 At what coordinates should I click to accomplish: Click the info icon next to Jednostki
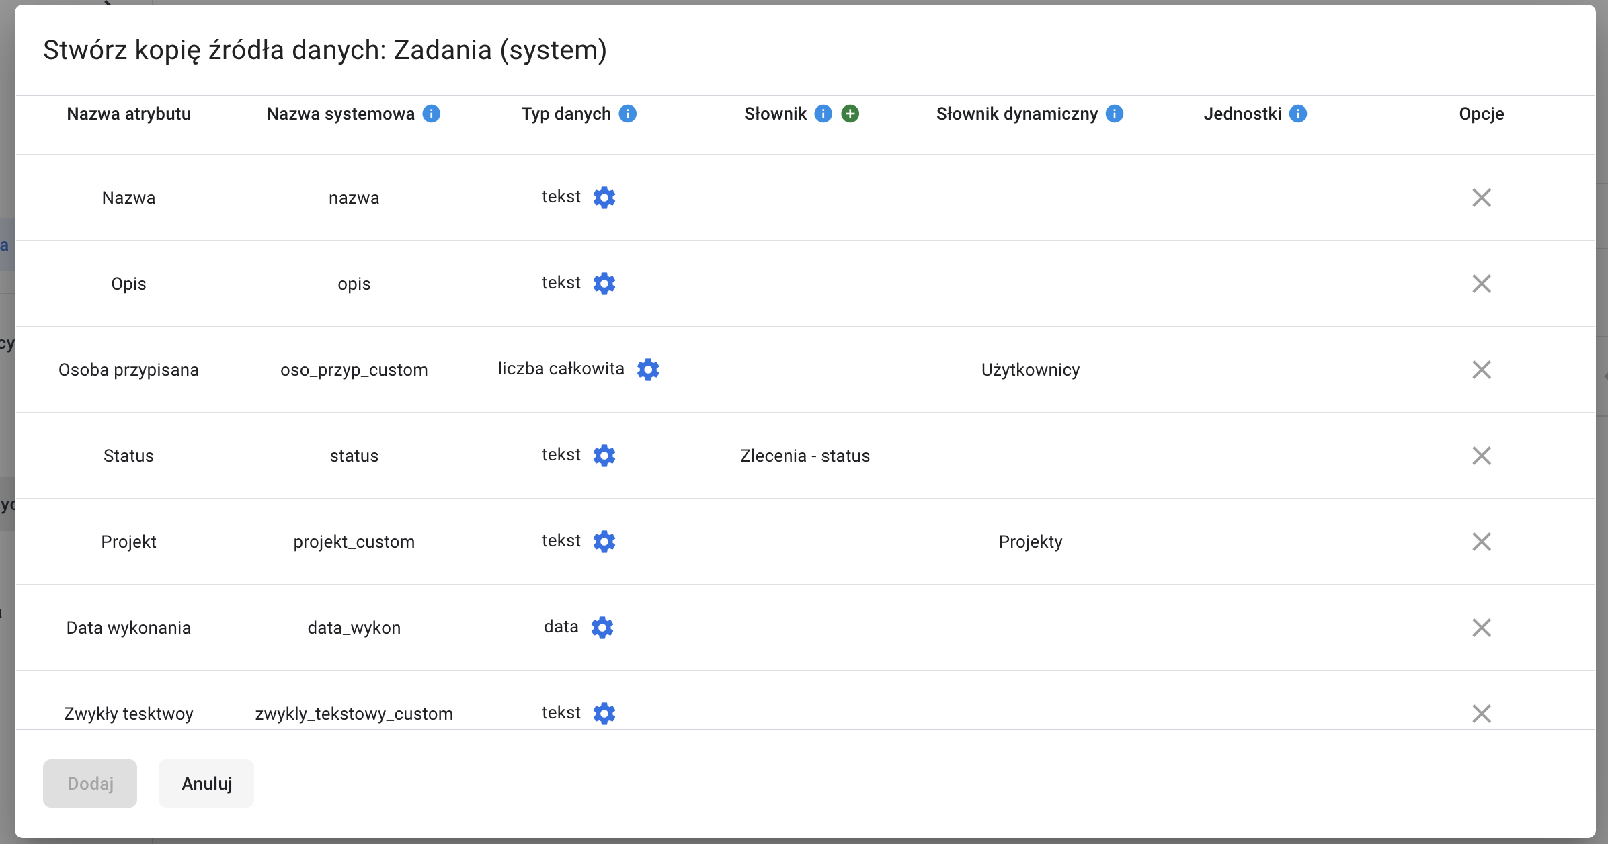1298,114
